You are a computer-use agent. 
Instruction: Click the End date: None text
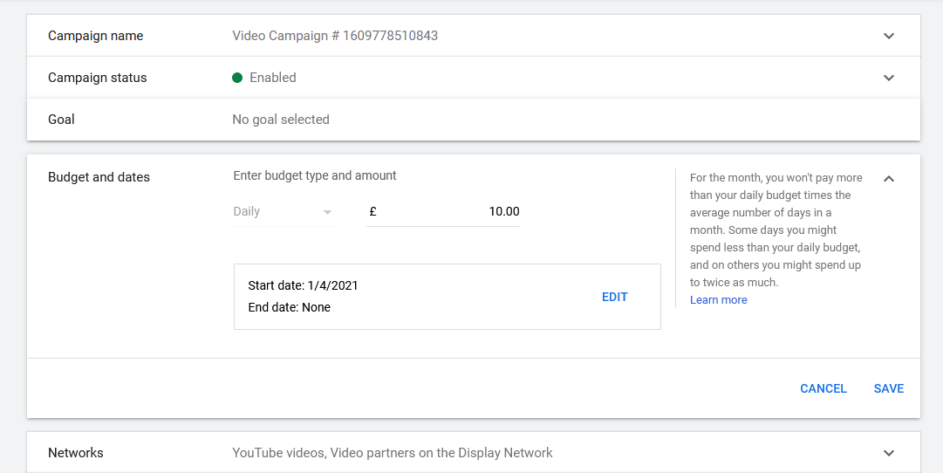click(x=290, y=307)
